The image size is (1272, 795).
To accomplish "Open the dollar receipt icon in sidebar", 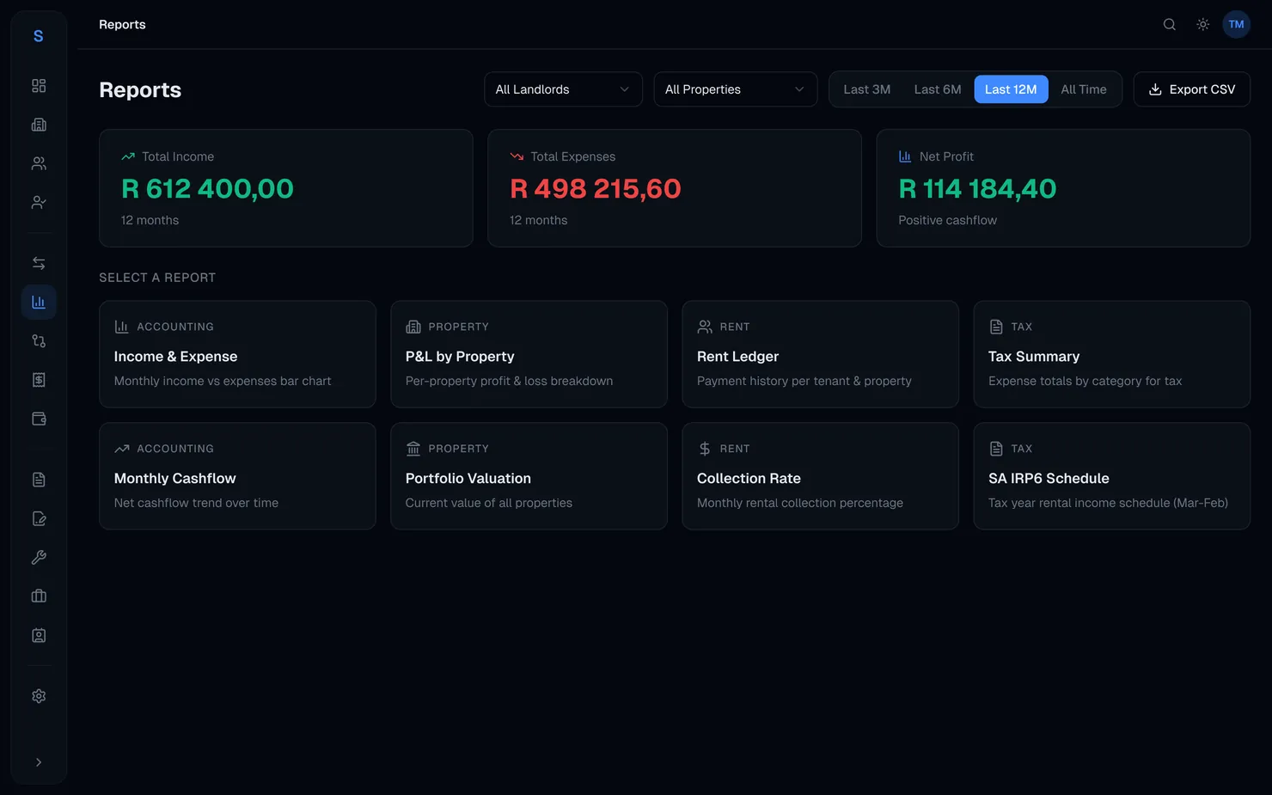I will coord(39,380).
